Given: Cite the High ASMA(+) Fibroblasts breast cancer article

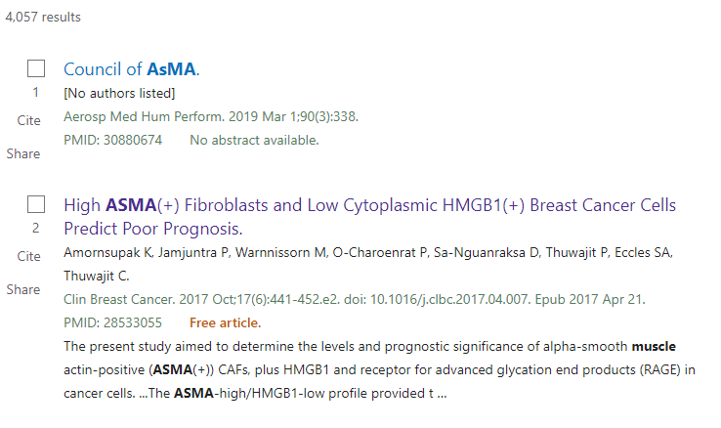Looking at the screenshot, I should click(29, 256).
